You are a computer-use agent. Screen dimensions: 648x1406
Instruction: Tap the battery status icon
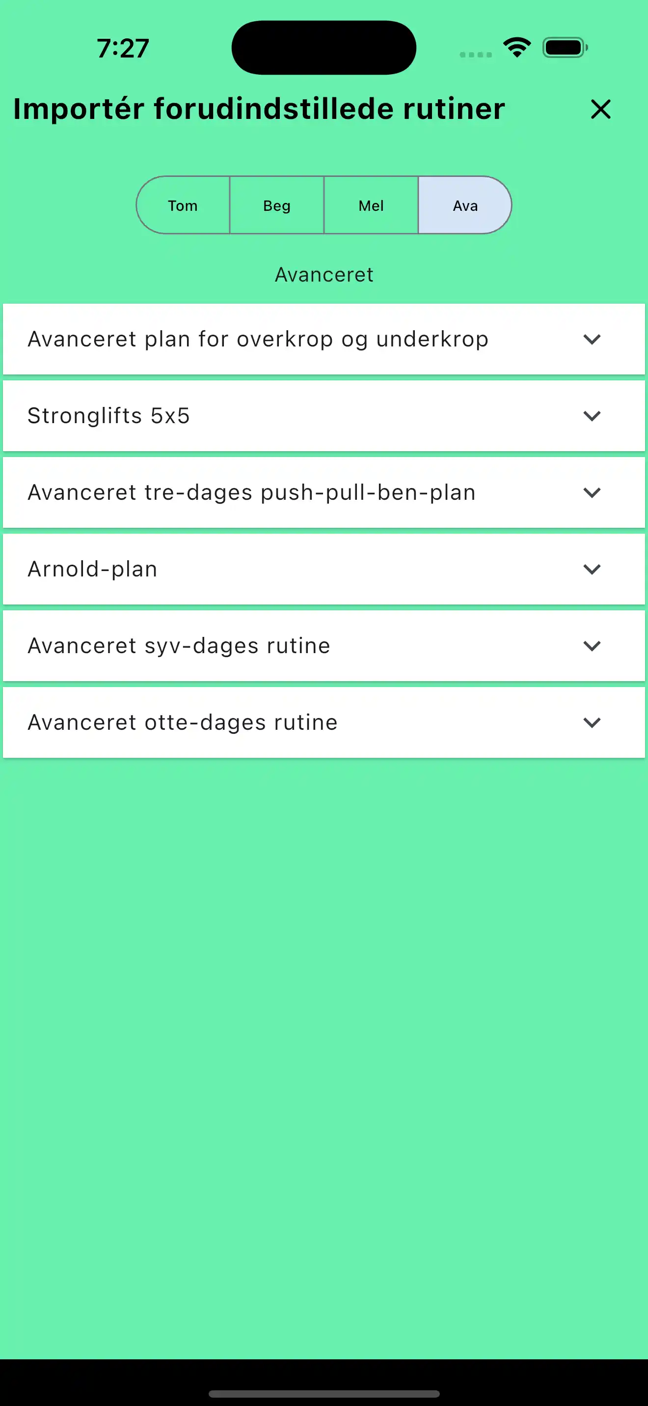(565, 48)
